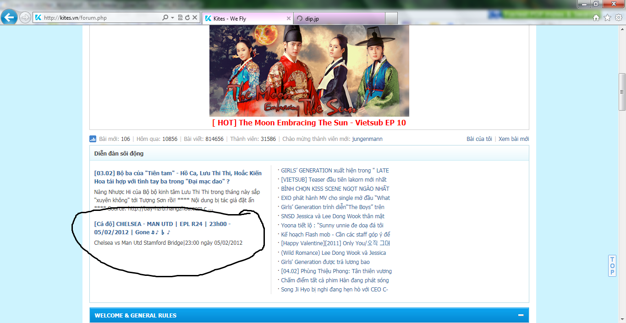The image size is (626, 323).
Task: Open EXO phát hành MV thread
Action: pyautogui.click(x=335, y=198)
